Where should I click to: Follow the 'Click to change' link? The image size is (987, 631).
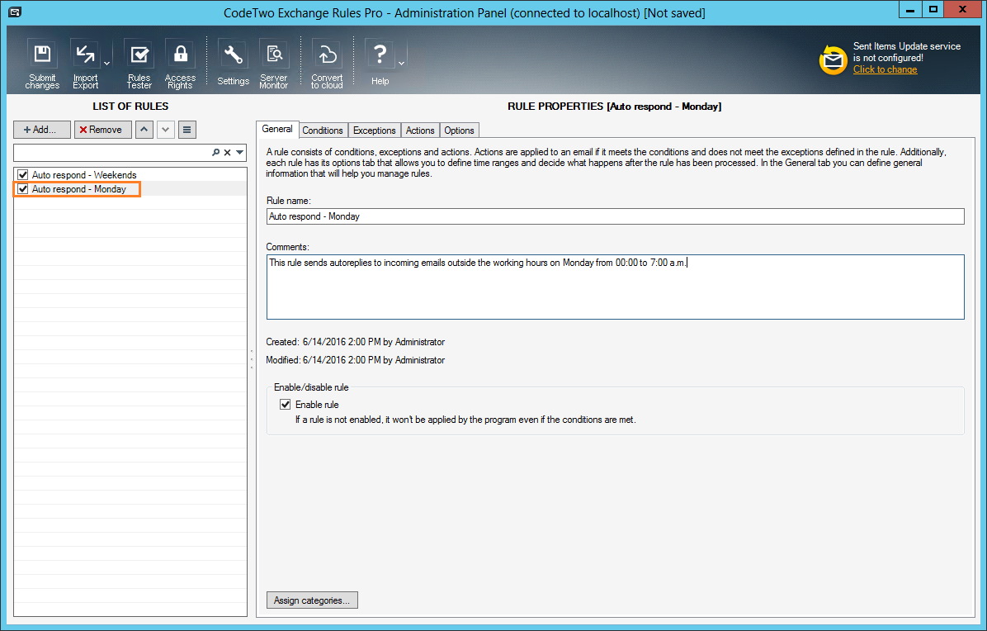tap(885, 69)
